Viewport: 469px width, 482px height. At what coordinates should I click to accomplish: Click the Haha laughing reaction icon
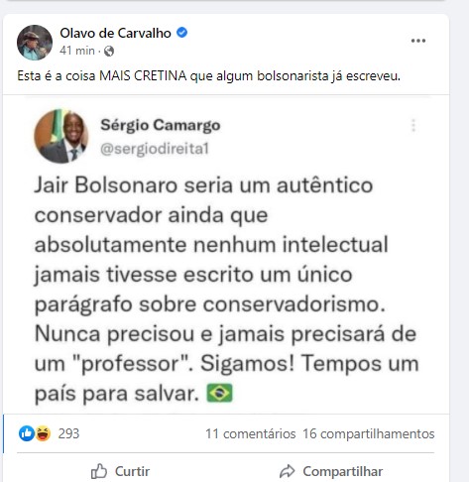[43, 433]
